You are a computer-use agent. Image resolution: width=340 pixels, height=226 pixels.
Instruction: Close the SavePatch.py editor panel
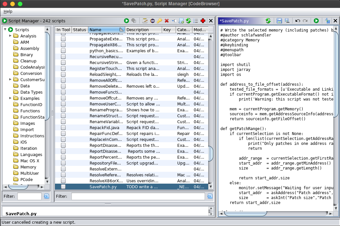point(335,21)
